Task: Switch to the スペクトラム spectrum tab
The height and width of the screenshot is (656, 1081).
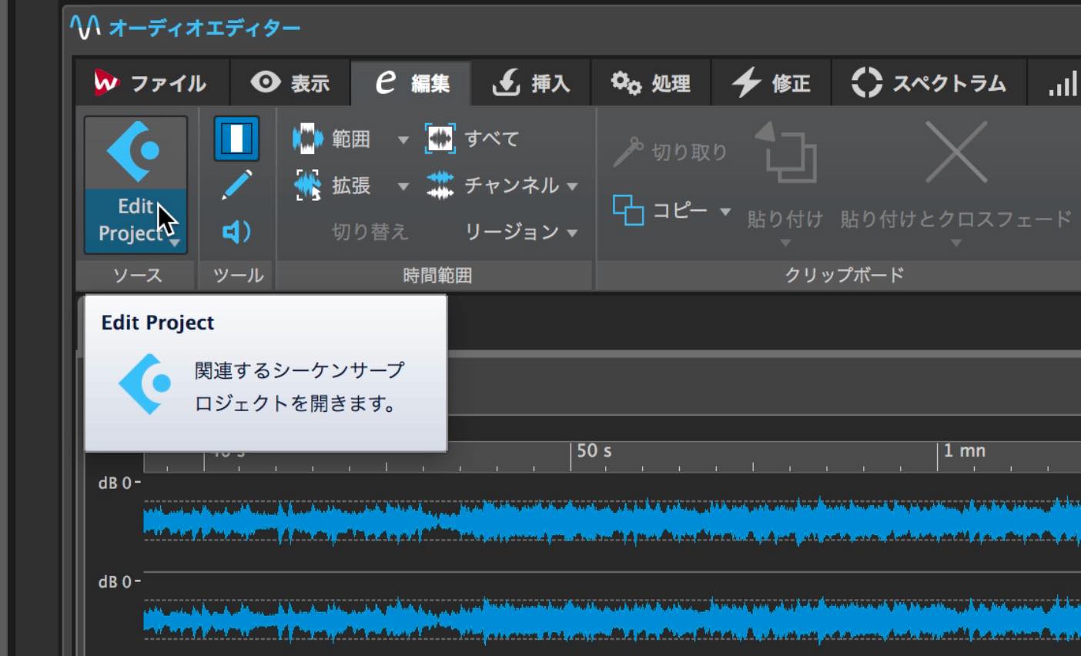Action: tap(929, 83)
